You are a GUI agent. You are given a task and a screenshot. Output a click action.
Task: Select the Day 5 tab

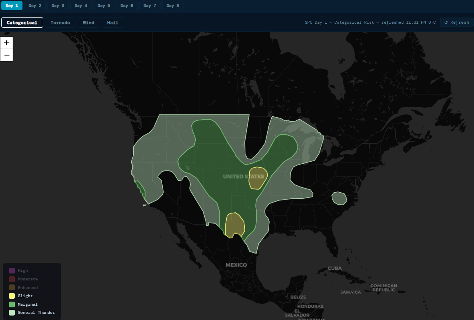pyautogui.click(x=104, y=5)
